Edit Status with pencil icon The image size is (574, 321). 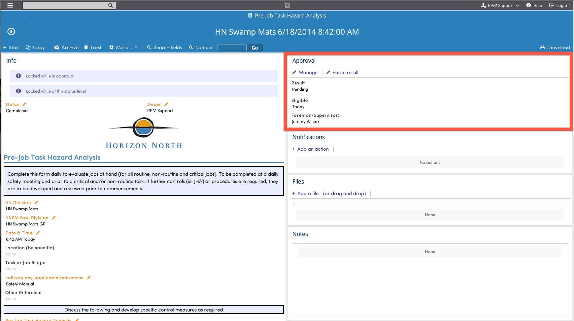coord(24,104)
